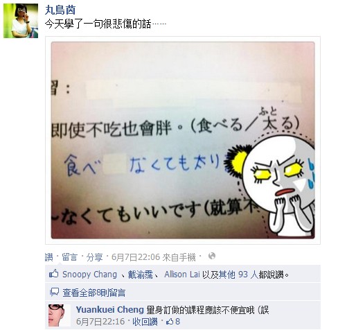Share the post with 分享 link
Image resolution: width=338 pixels, height=330 pixels.
(94, 257)
